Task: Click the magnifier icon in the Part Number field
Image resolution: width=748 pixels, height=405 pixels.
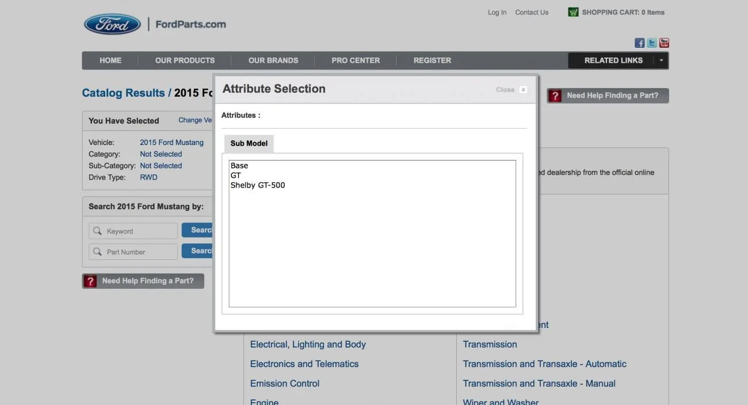Action: (x=97, y=251)
